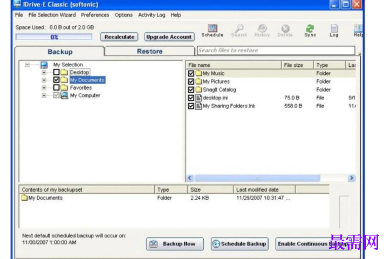
Task: Expand the My Documents tree node
Action: click(x=44, y=80)
